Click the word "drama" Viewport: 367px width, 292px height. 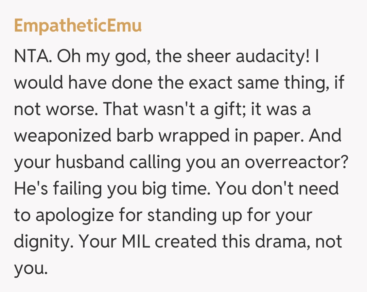[x=278, y=241]
